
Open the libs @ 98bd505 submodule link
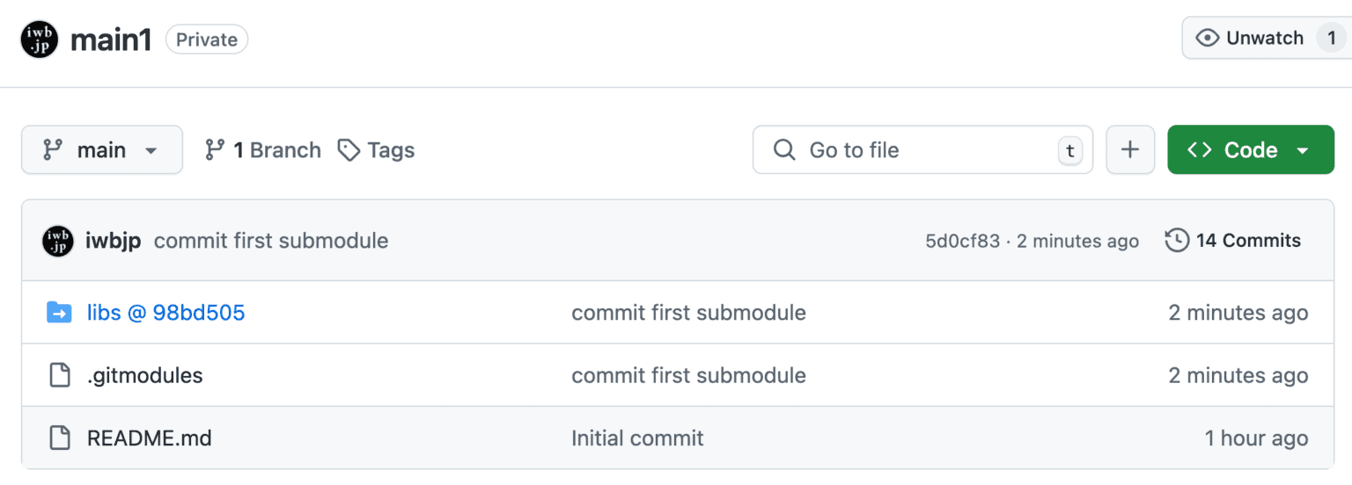coord(165,312)
